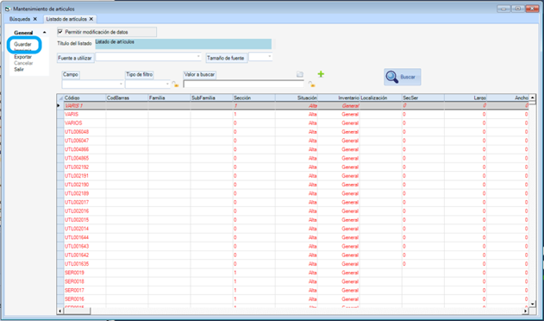The width and height of the screenshot is (544, 321).
Task: Click the vertical scrollbar down arrow
Action: coord(533,304)
